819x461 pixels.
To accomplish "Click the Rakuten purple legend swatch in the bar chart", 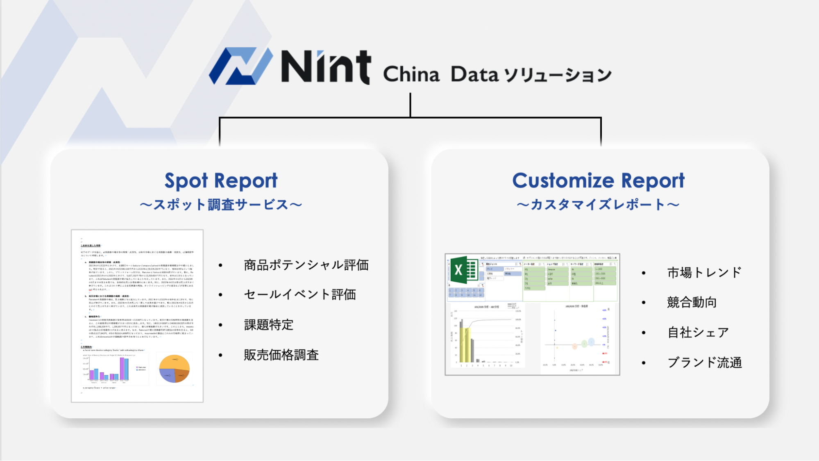I will point(137,367).
